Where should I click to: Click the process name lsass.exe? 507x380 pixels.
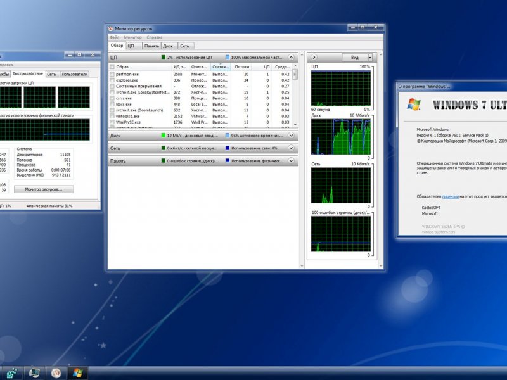(x=124, y=104)
